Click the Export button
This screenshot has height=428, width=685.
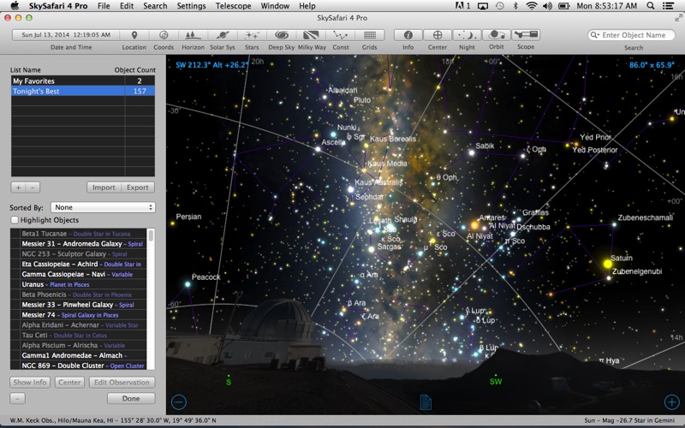[138, 187]
